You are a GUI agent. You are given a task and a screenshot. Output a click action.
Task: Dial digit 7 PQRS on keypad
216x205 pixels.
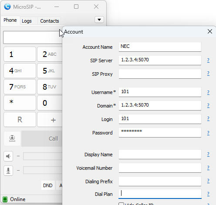20,87
